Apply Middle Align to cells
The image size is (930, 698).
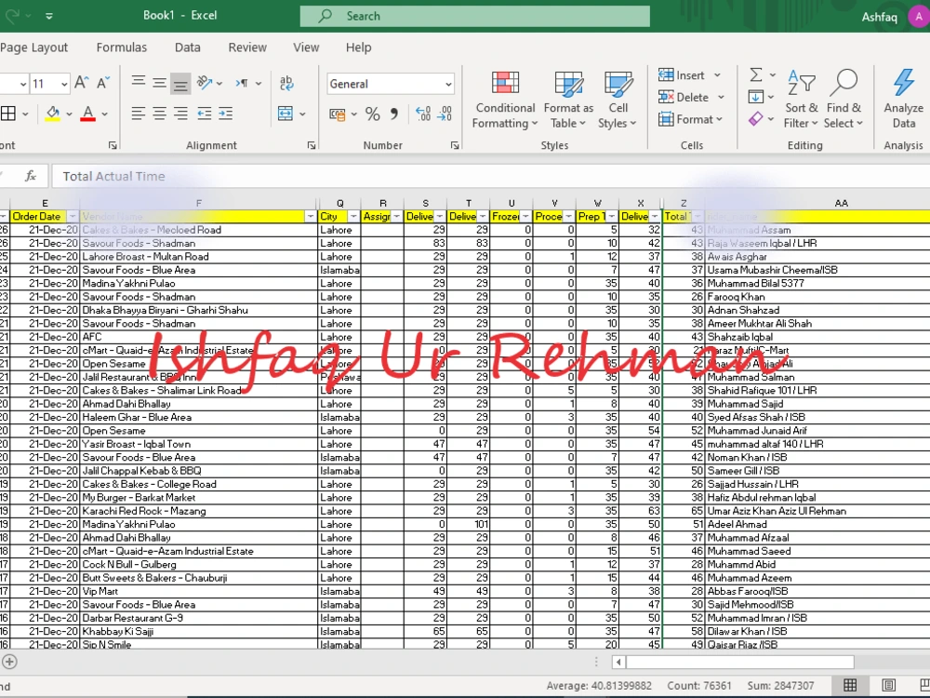(x=160, y=83)
